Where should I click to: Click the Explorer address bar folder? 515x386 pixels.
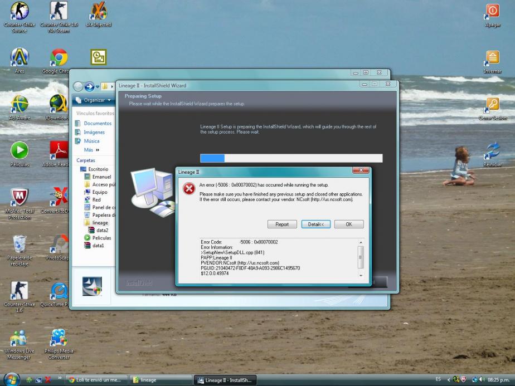coord(104,86)
